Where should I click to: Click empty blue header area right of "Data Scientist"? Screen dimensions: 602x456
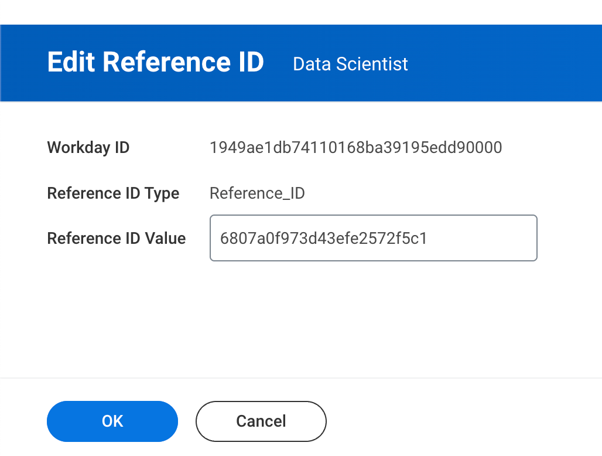[x=504, y=63]
